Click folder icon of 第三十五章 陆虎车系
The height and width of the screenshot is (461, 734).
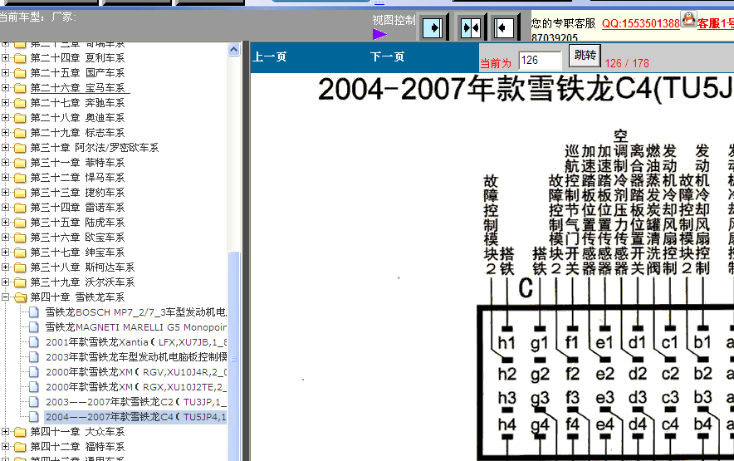pyautogui.click(x=20, y=223)
